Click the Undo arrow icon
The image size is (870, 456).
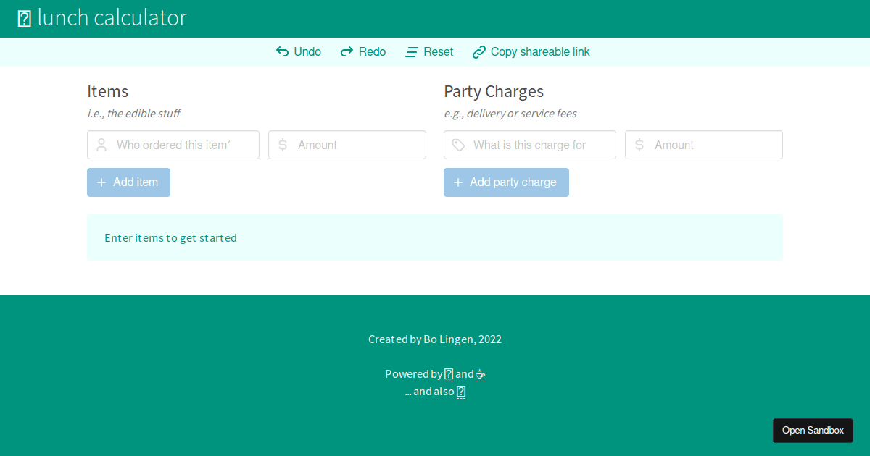(x=281, y=51)
